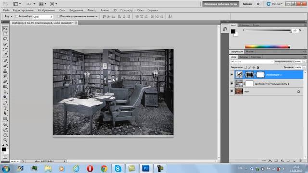Screen dimensions: 308x173
Task: Open the Автовыбор Слой dropdown
Action: pyautogui.click(x=43, y=17)
